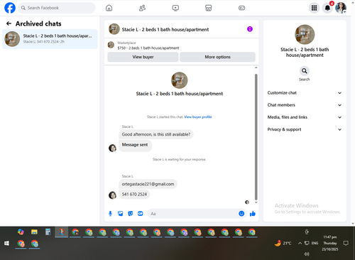Open the emoji picker in message box
Image resolution: width=355 pixels, height=260 pixels.
coord(241,214)
